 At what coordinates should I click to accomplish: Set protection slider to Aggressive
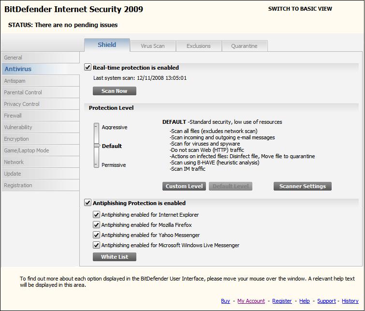(96, 127)
